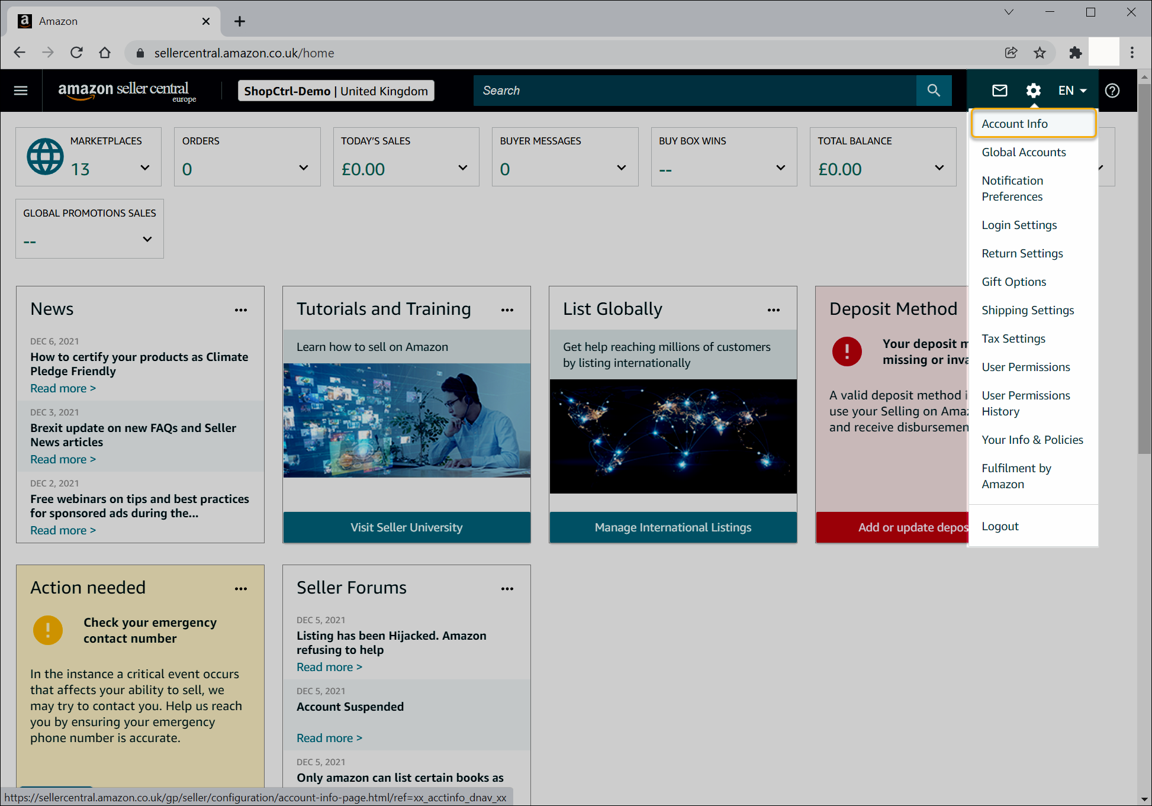Click Add or update deposit button
This screenshot has height=806, width=1152.
(893, 527)
